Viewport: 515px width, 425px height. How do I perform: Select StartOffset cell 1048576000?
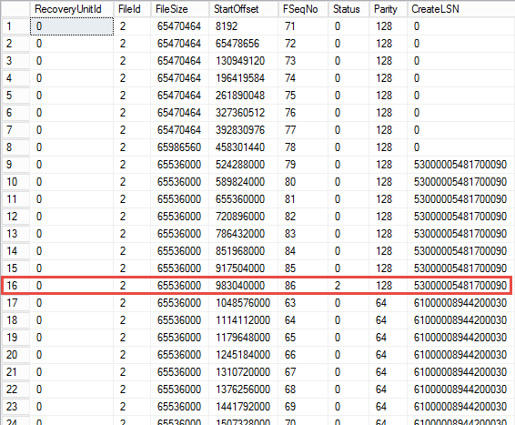coord(244,303)
